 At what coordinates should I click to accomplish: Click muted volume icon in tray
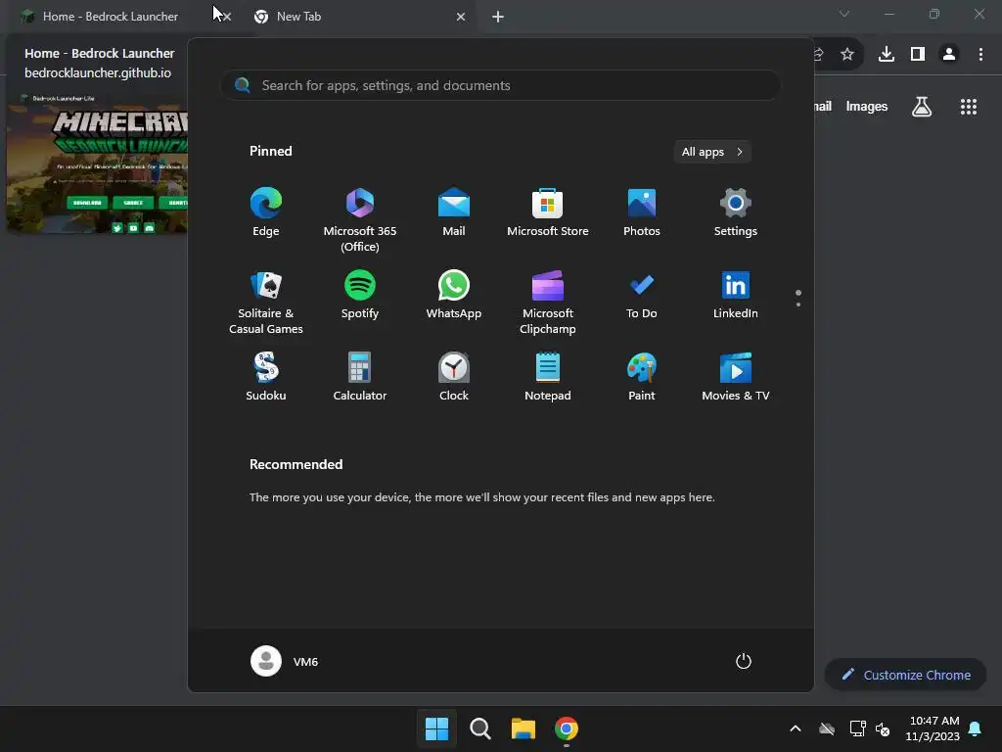[x=883, y=728]
